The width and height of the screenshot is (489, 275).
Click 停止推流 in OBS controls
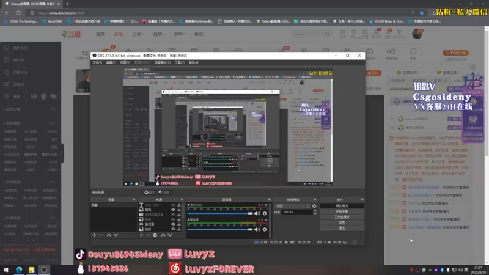click(x=342, y=206)
